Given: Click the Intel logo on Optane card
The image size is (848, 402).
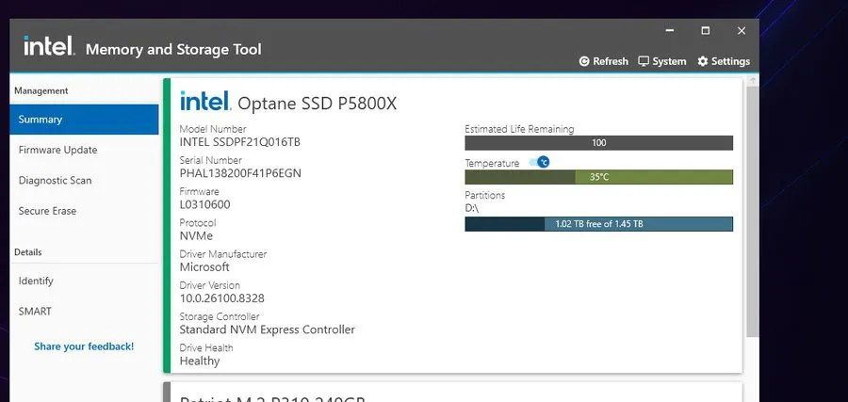Looking at the screenshot, I should 205,101.
